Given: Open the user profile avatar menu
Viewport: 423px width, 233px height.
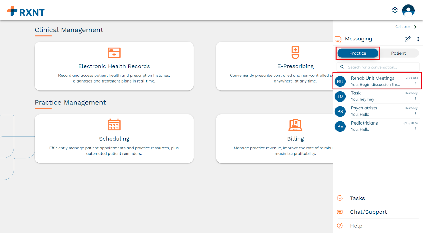Looking at the screenshot, I should (x=408, y=11).
